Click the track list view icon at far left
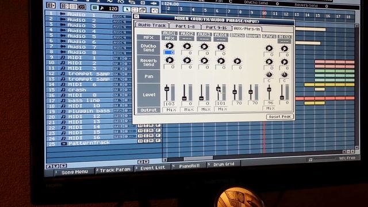The height and width of the screenshot is (207, 368). (51, 5)
